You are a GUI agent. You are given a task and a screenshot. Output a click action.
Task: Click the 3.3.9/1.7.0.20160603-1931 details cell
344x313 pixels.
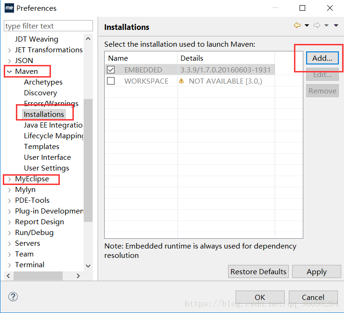coord(226,70)
